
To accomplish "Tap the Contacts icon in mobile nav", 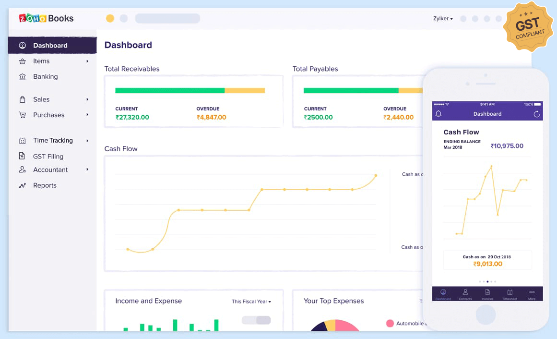I will [x=465, y=293].
